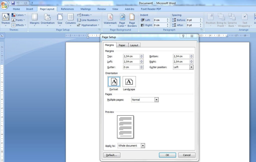Click Bottom margin input field
Viewport: 256px width, 162px height.
(181, 56)
